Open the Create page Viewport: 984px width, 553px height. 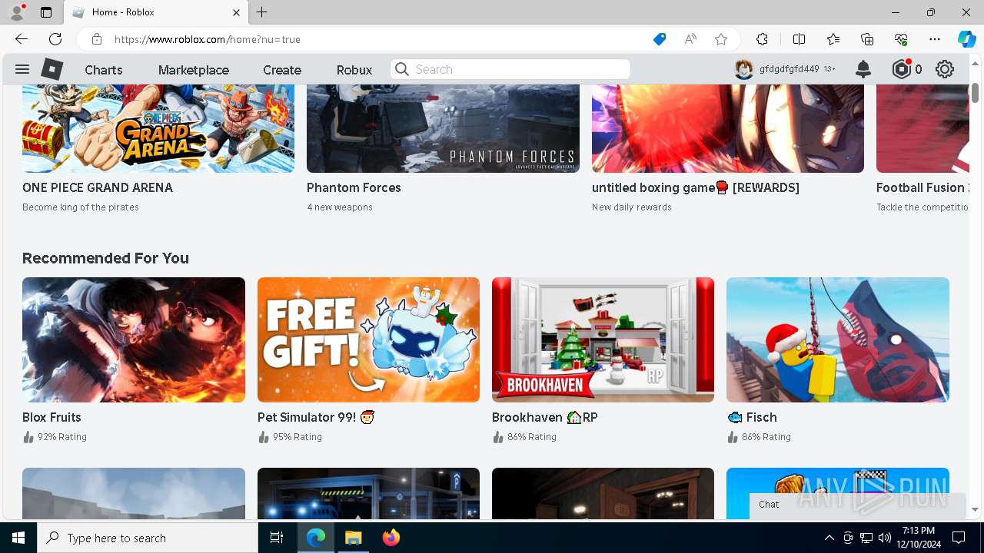point(282,70)
